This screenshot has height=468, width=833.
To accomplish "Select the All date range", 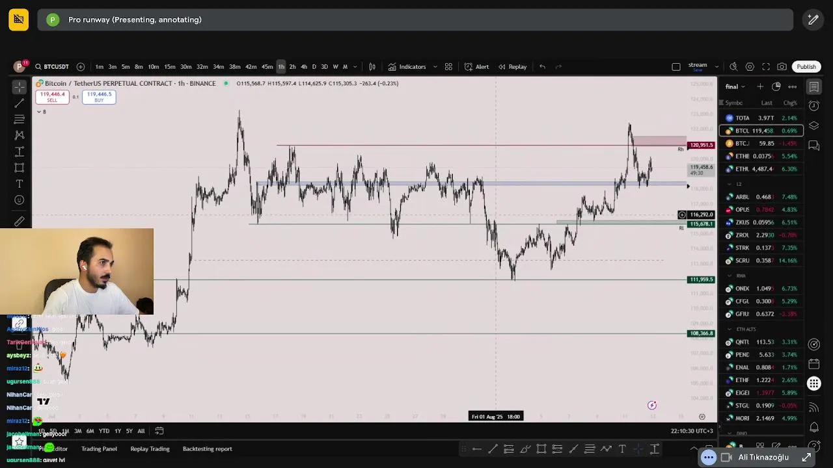I will click(141, 431).
